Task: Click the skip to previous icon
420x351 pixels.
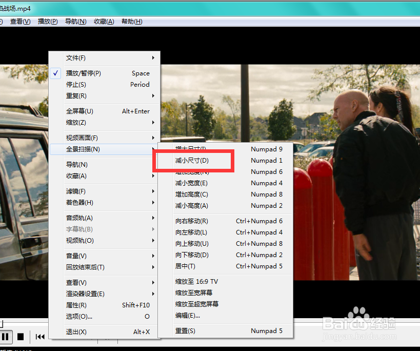Action: point(40,337)
